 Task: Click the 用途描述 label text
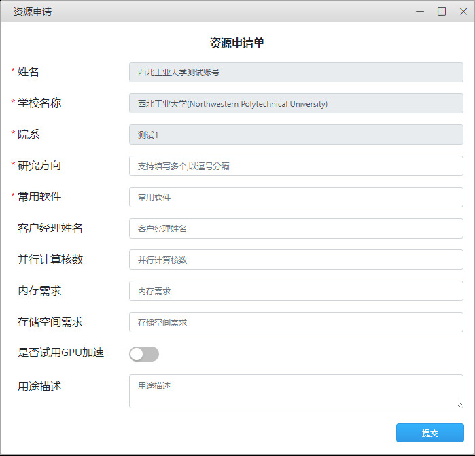[39, 387]
